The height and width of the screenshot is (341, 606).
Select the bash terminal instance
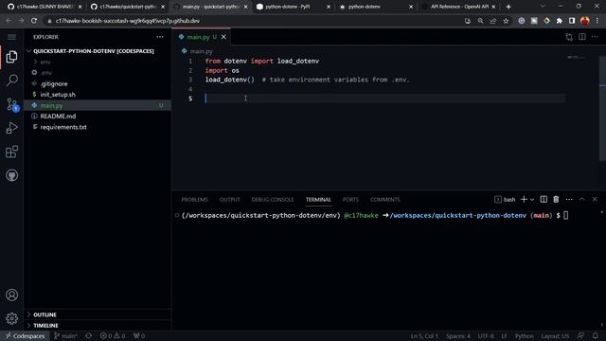pos(505,200)
